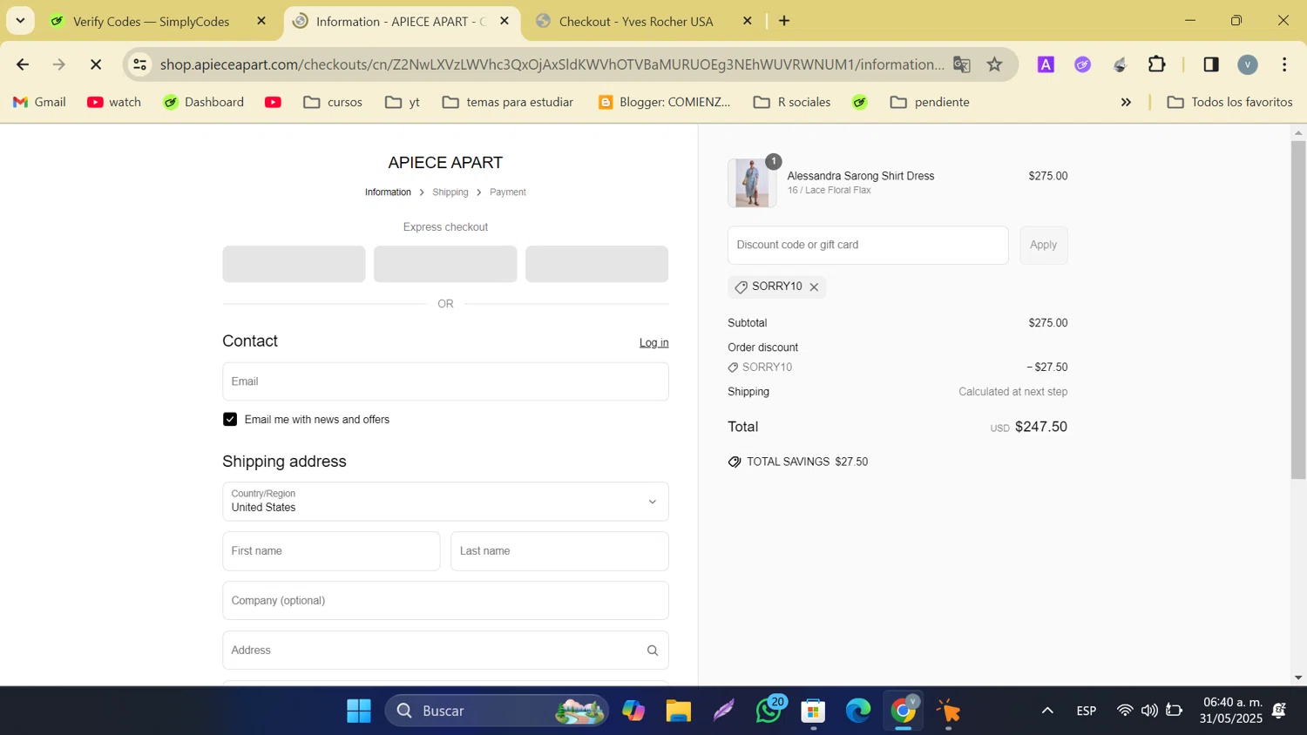This screenshot has width=1307, height=735.
Task: Open Copilot from the taskbar
Action: click(x=633, y=711)
